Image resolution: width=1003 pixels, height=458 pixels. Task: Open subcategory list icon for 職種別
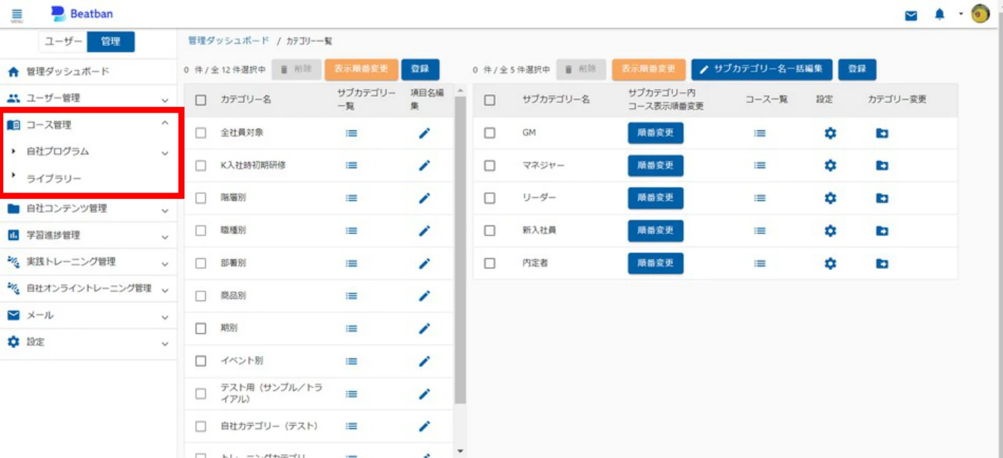(351, 231)
